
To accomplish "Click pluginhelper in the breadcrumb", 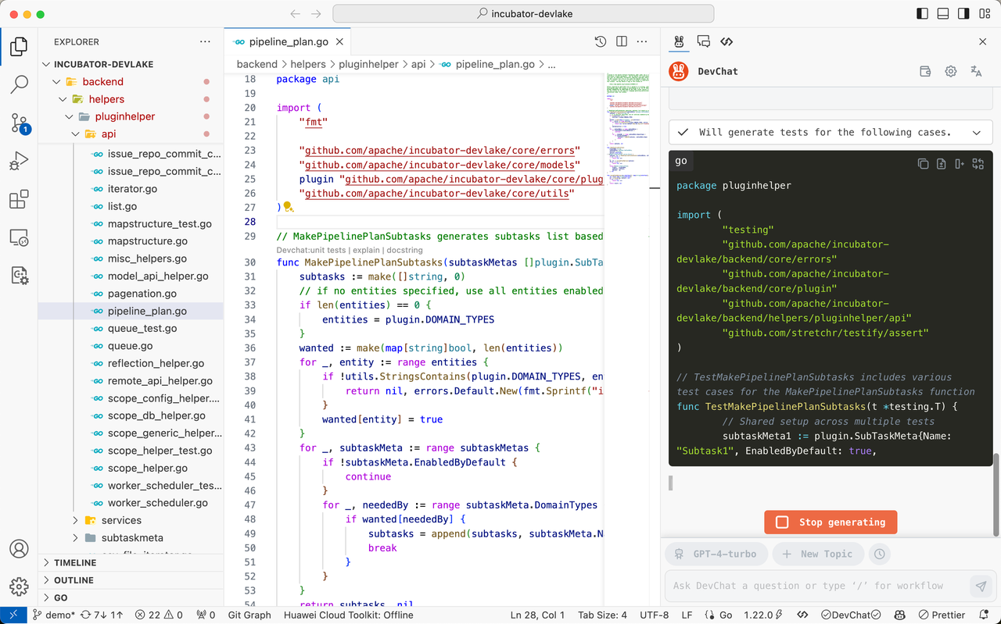I will pyautogui.click(x=367, y=64).
